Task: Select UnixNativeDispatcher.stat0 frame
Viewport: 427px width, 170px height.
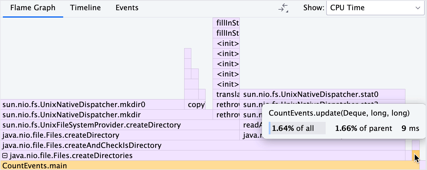Action: tap(322, 94)
